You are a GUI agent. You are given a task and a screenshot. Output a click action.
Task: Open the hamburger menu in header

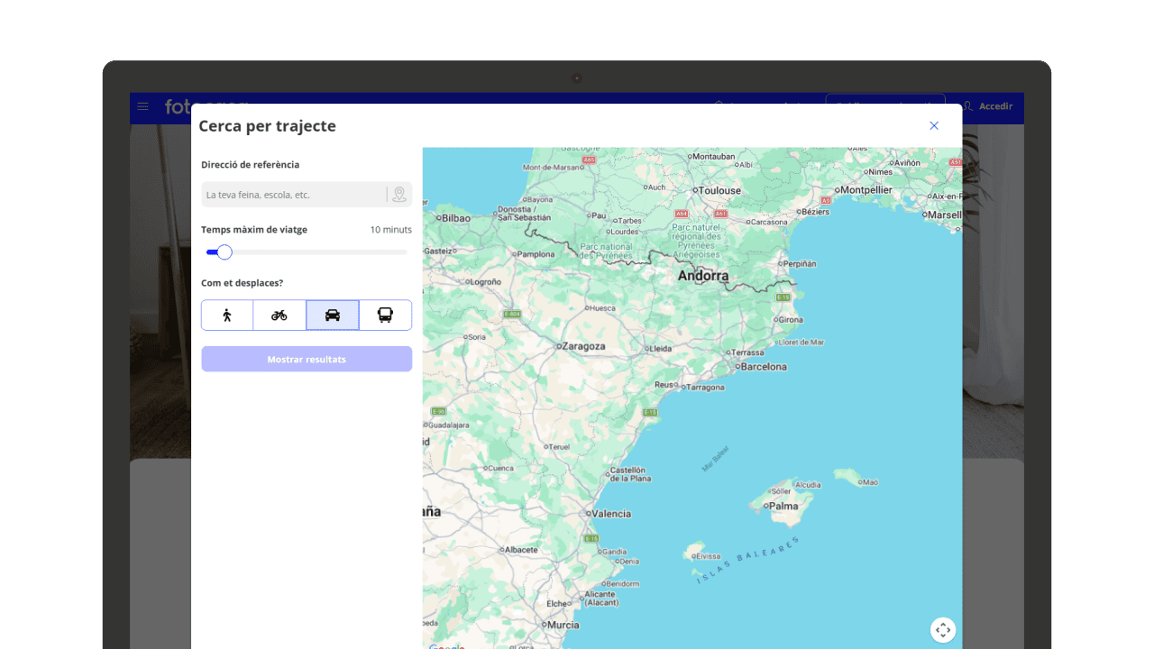[142, 106]
